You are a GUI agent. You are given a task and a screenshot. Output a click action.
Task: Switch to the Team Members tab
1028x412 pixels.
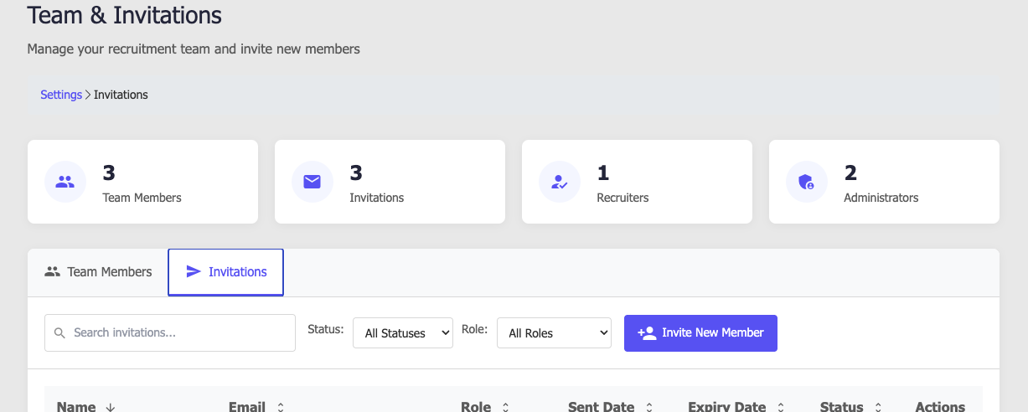click(x=98, y=272)
